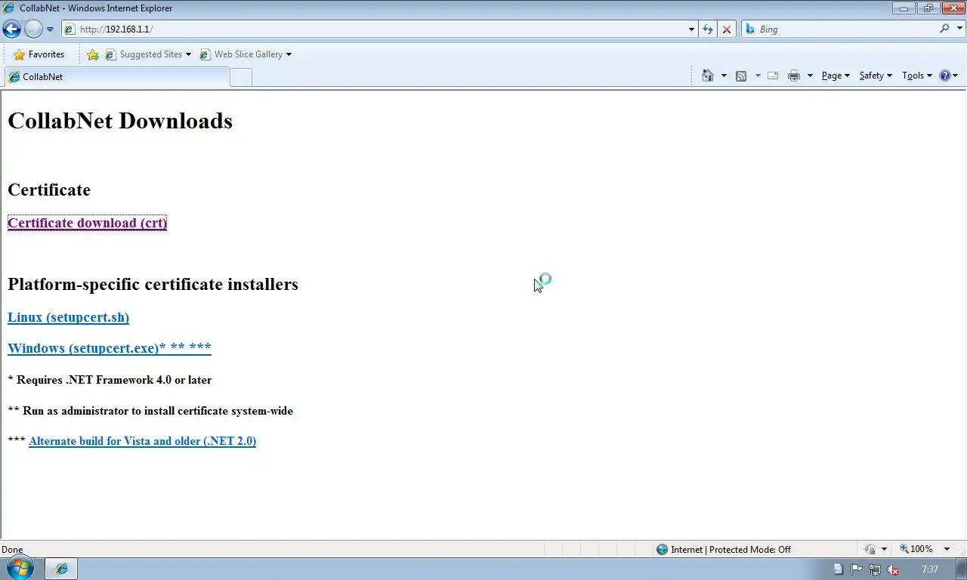Click the Platform-specific certificate installers heading
This screenshot has height=580, width=967.
pyautogui.click(x=153, y=284)
